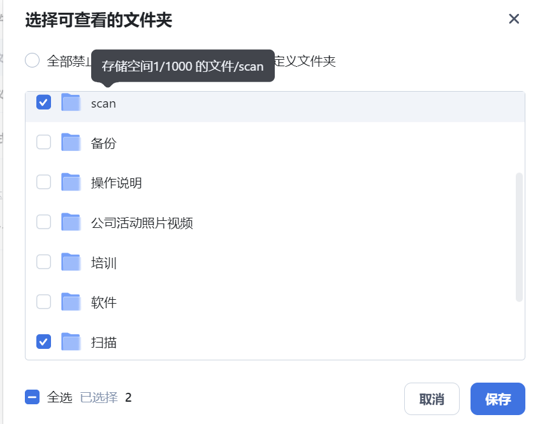Tick the 软件 folder checkbox
The height and width of the screenshot is (424, 533).
tap(43, 302)
